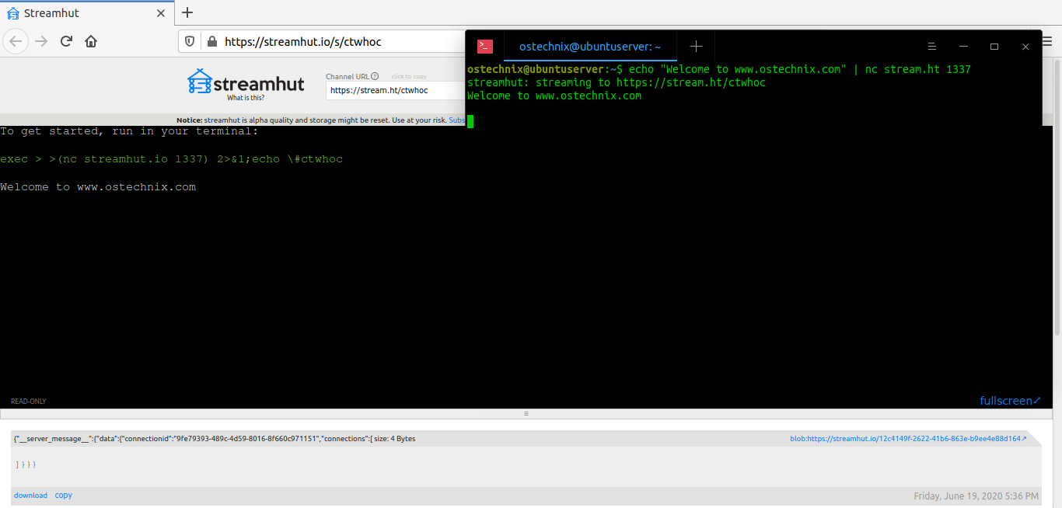Screen dimensions: 1062x508
Task: Click the stream.ht/ctwhoc line in terminal
Action: [x=617, y=82]
